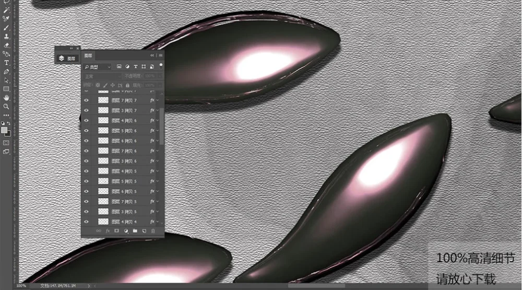This screenshot has width=522, height=290.
Task: Select the Path Selection arrow tool
Action: pyautogui.click(x=6, y=80)
